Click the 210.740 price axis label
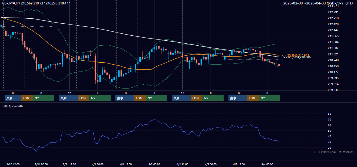Image resolution: width=357 pixels, height=167 pixels. (333, 60)
